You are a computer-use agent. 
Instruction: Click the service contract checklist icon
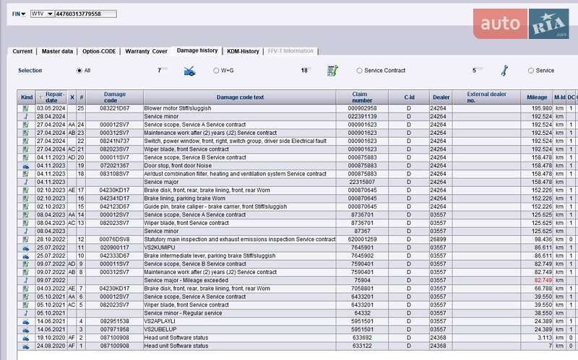pos(332,71)
